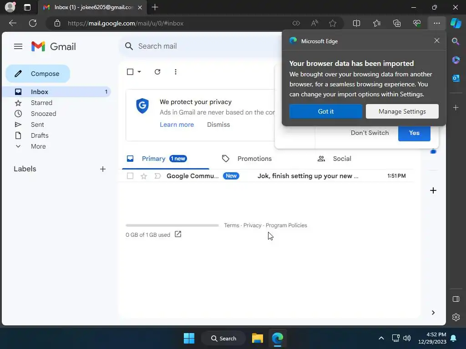Click the Gmail logo
Viewport: 466px width, 349px height.
(x=54, y=46)
